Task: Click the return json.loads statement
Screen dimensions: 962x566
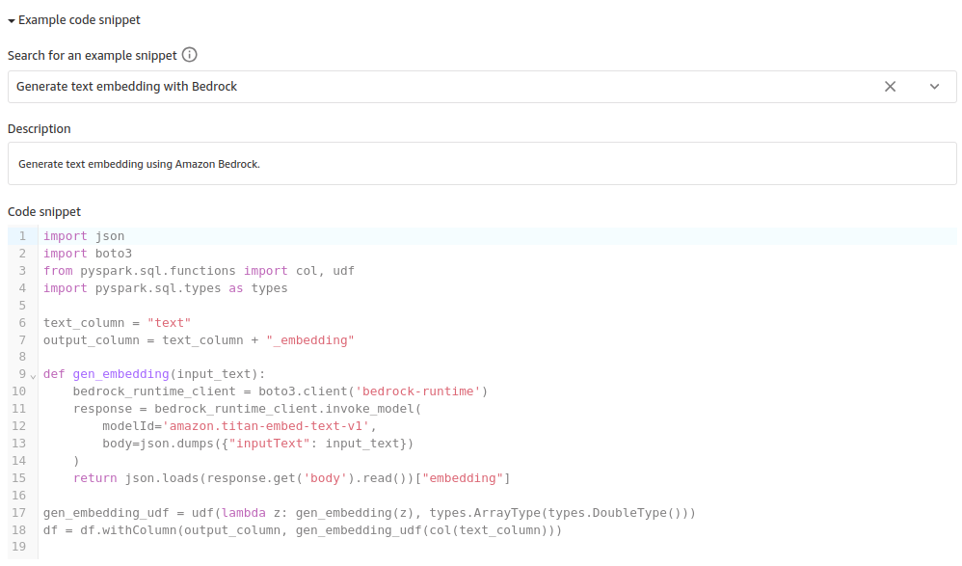Action: [x=291, y=478]
